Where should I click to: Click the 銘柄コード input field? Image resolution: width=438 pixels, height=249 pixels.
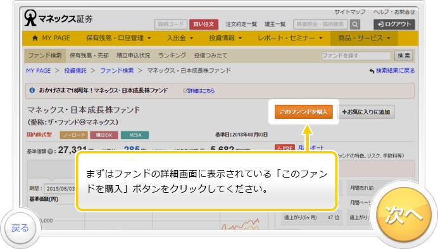171,24
